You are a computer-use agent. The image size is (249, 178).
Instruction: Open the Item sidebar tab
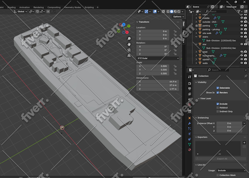coord(183,24)
